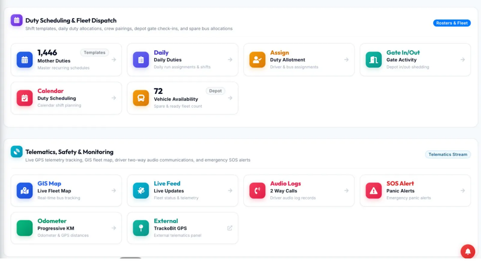The image size is (481, 261).
Task: Click 'Driver audio log records' text
Action: coord(293,198)
